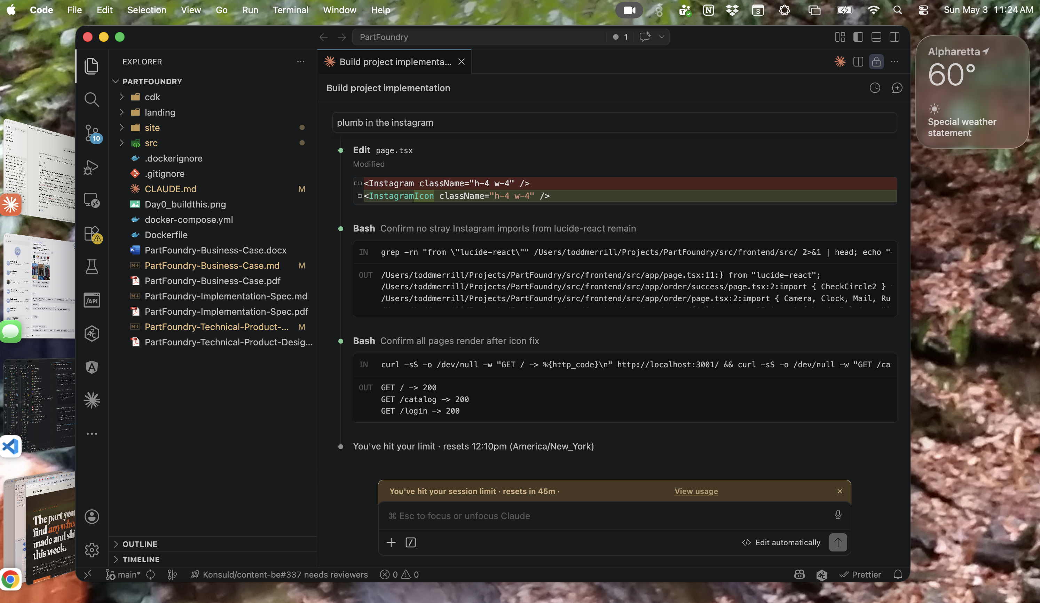Image resolution: width=1040 pixels, height=603 pixels.
Task: Start voice dictation with the microphone
Action: 838,515
